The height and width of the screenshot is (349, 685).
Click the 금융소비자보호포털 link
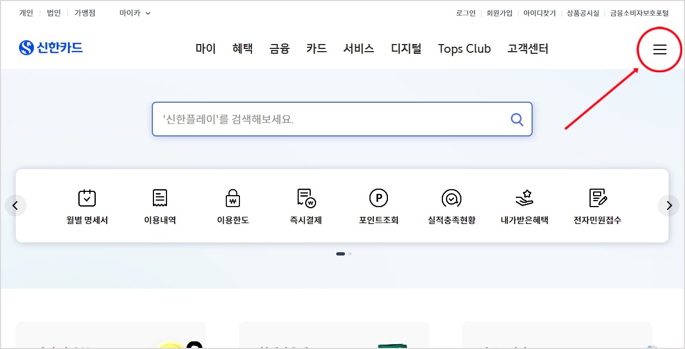pos(639,13)
